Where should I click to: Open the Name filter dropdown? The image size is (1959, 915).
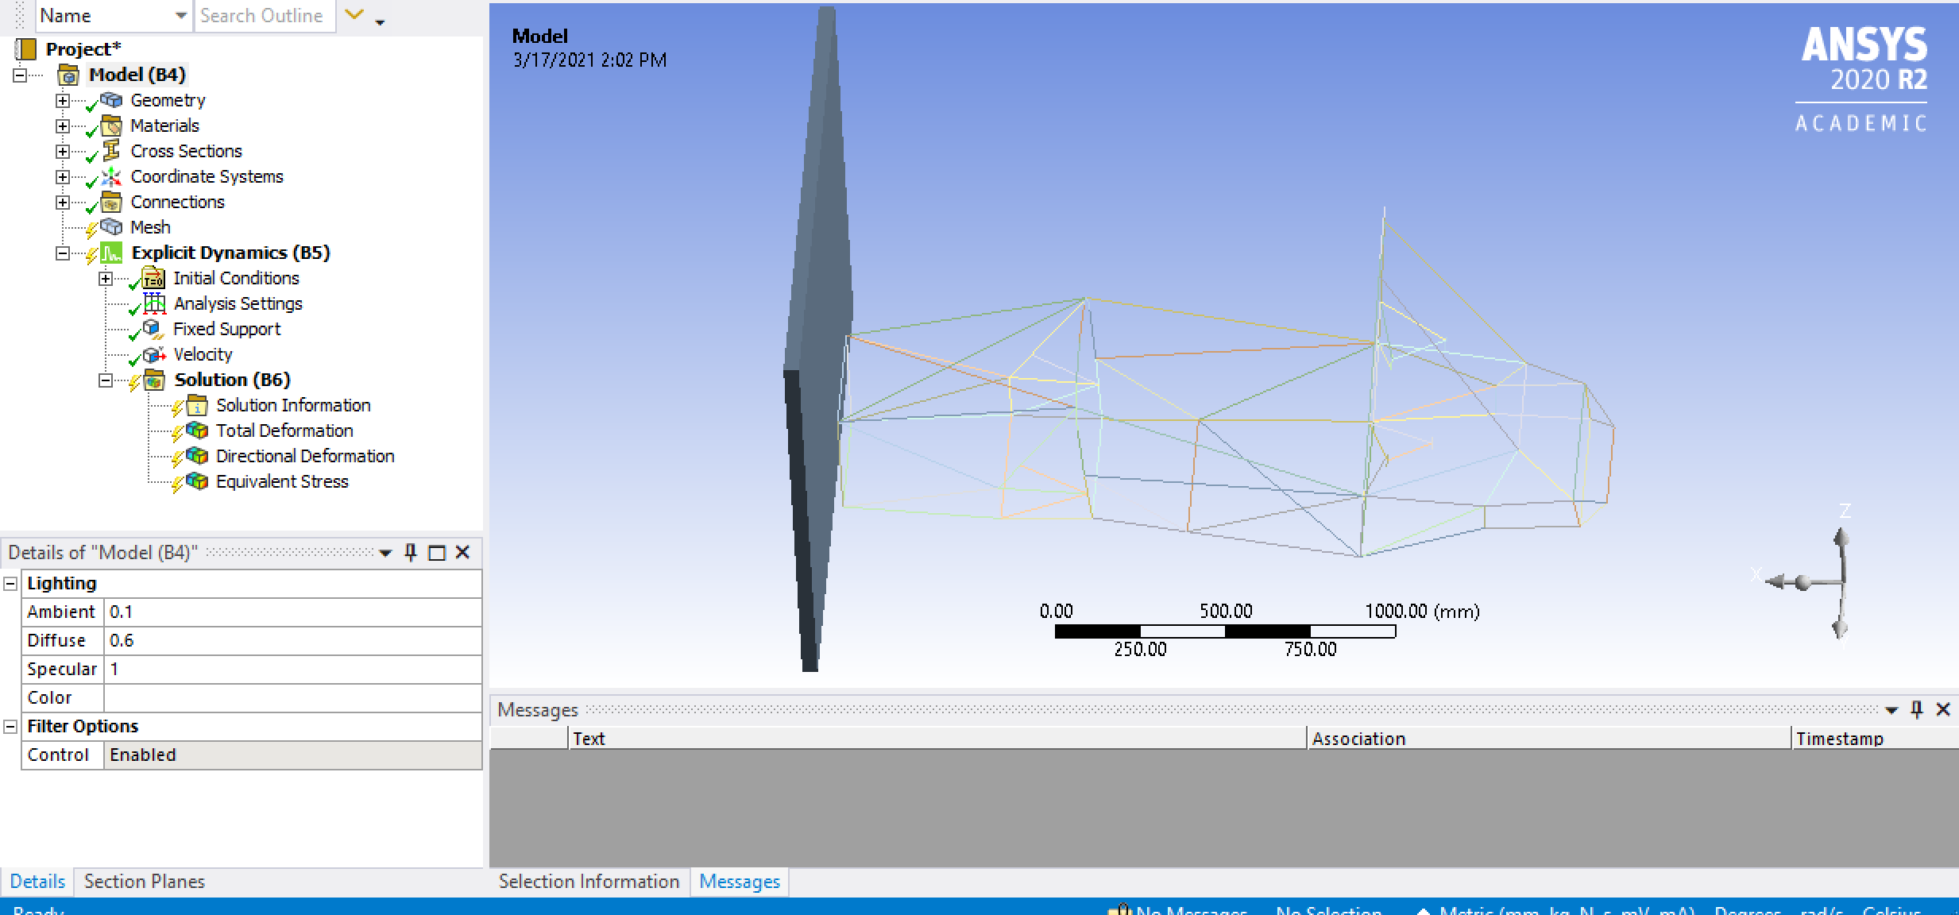pos(181,16)
